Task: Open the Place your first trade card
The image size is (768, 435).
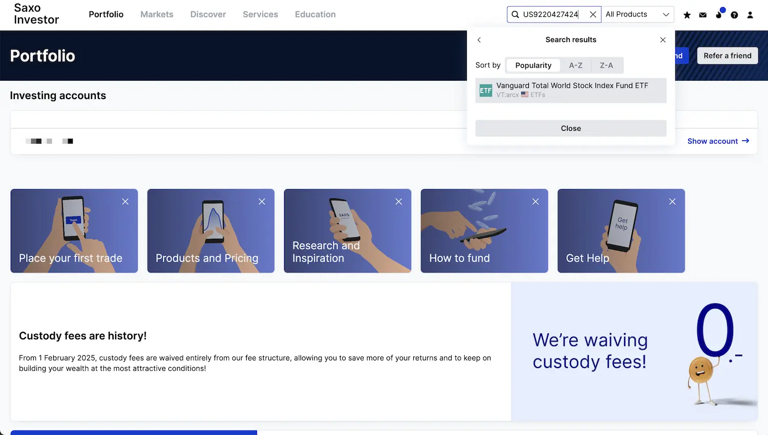Action: click(74, 231)
